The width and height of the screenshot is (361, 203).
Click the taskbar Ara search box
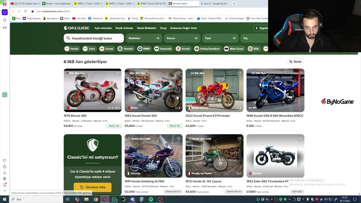tap(36, 199)
